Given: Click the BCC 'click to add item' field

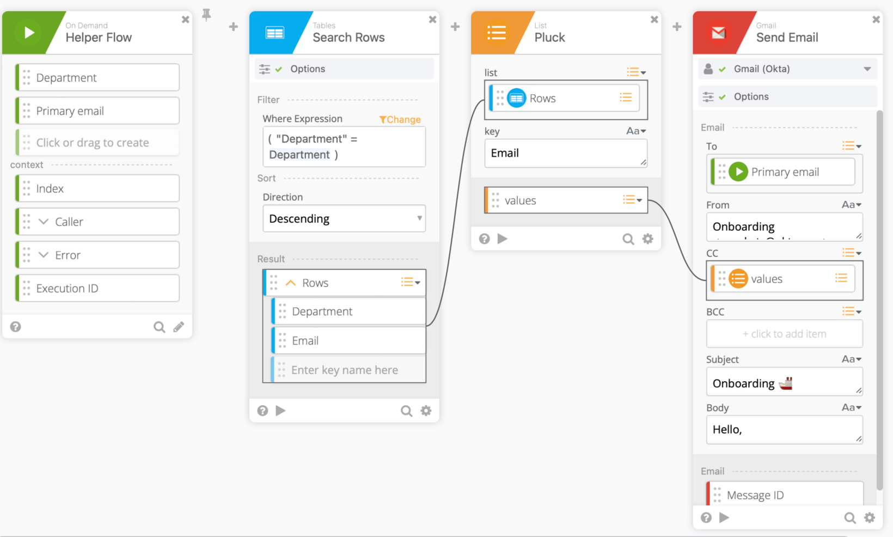Looking at the screenshot, I should [x=784, y=334].
